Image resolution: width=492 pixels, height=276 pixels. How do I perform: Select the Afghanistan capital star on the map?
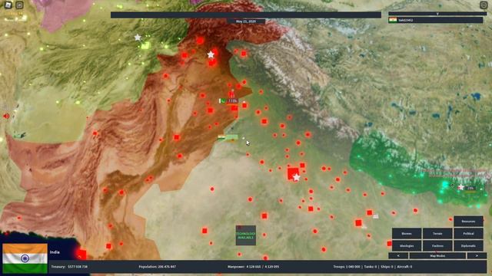click(x=138, y=38)
